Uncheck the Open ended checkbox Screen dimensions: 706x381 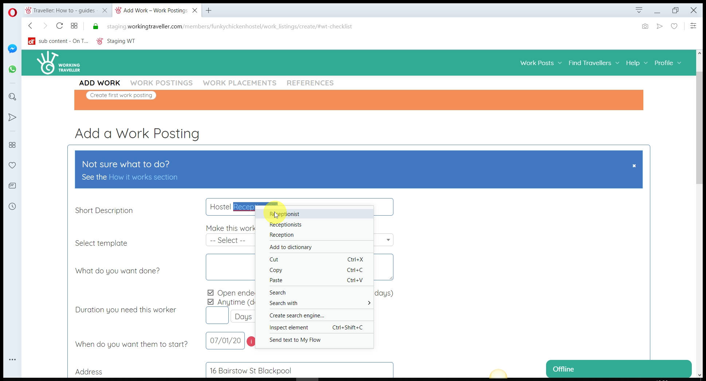tap(211, 293)
